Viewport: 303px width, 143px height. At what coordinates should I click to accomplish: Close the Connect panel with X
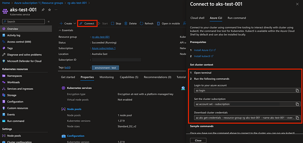pyautogui.click(x=297, y=4)
